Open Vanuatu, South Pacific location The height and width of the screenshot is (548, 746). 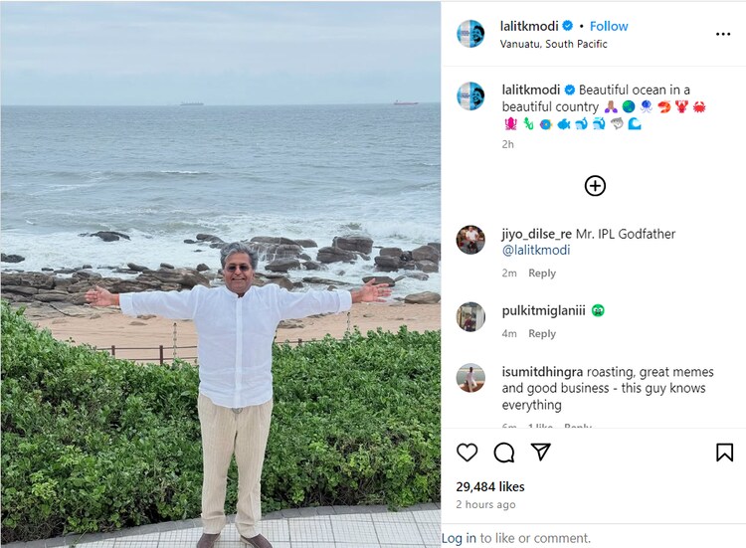[x=554, y=44]
